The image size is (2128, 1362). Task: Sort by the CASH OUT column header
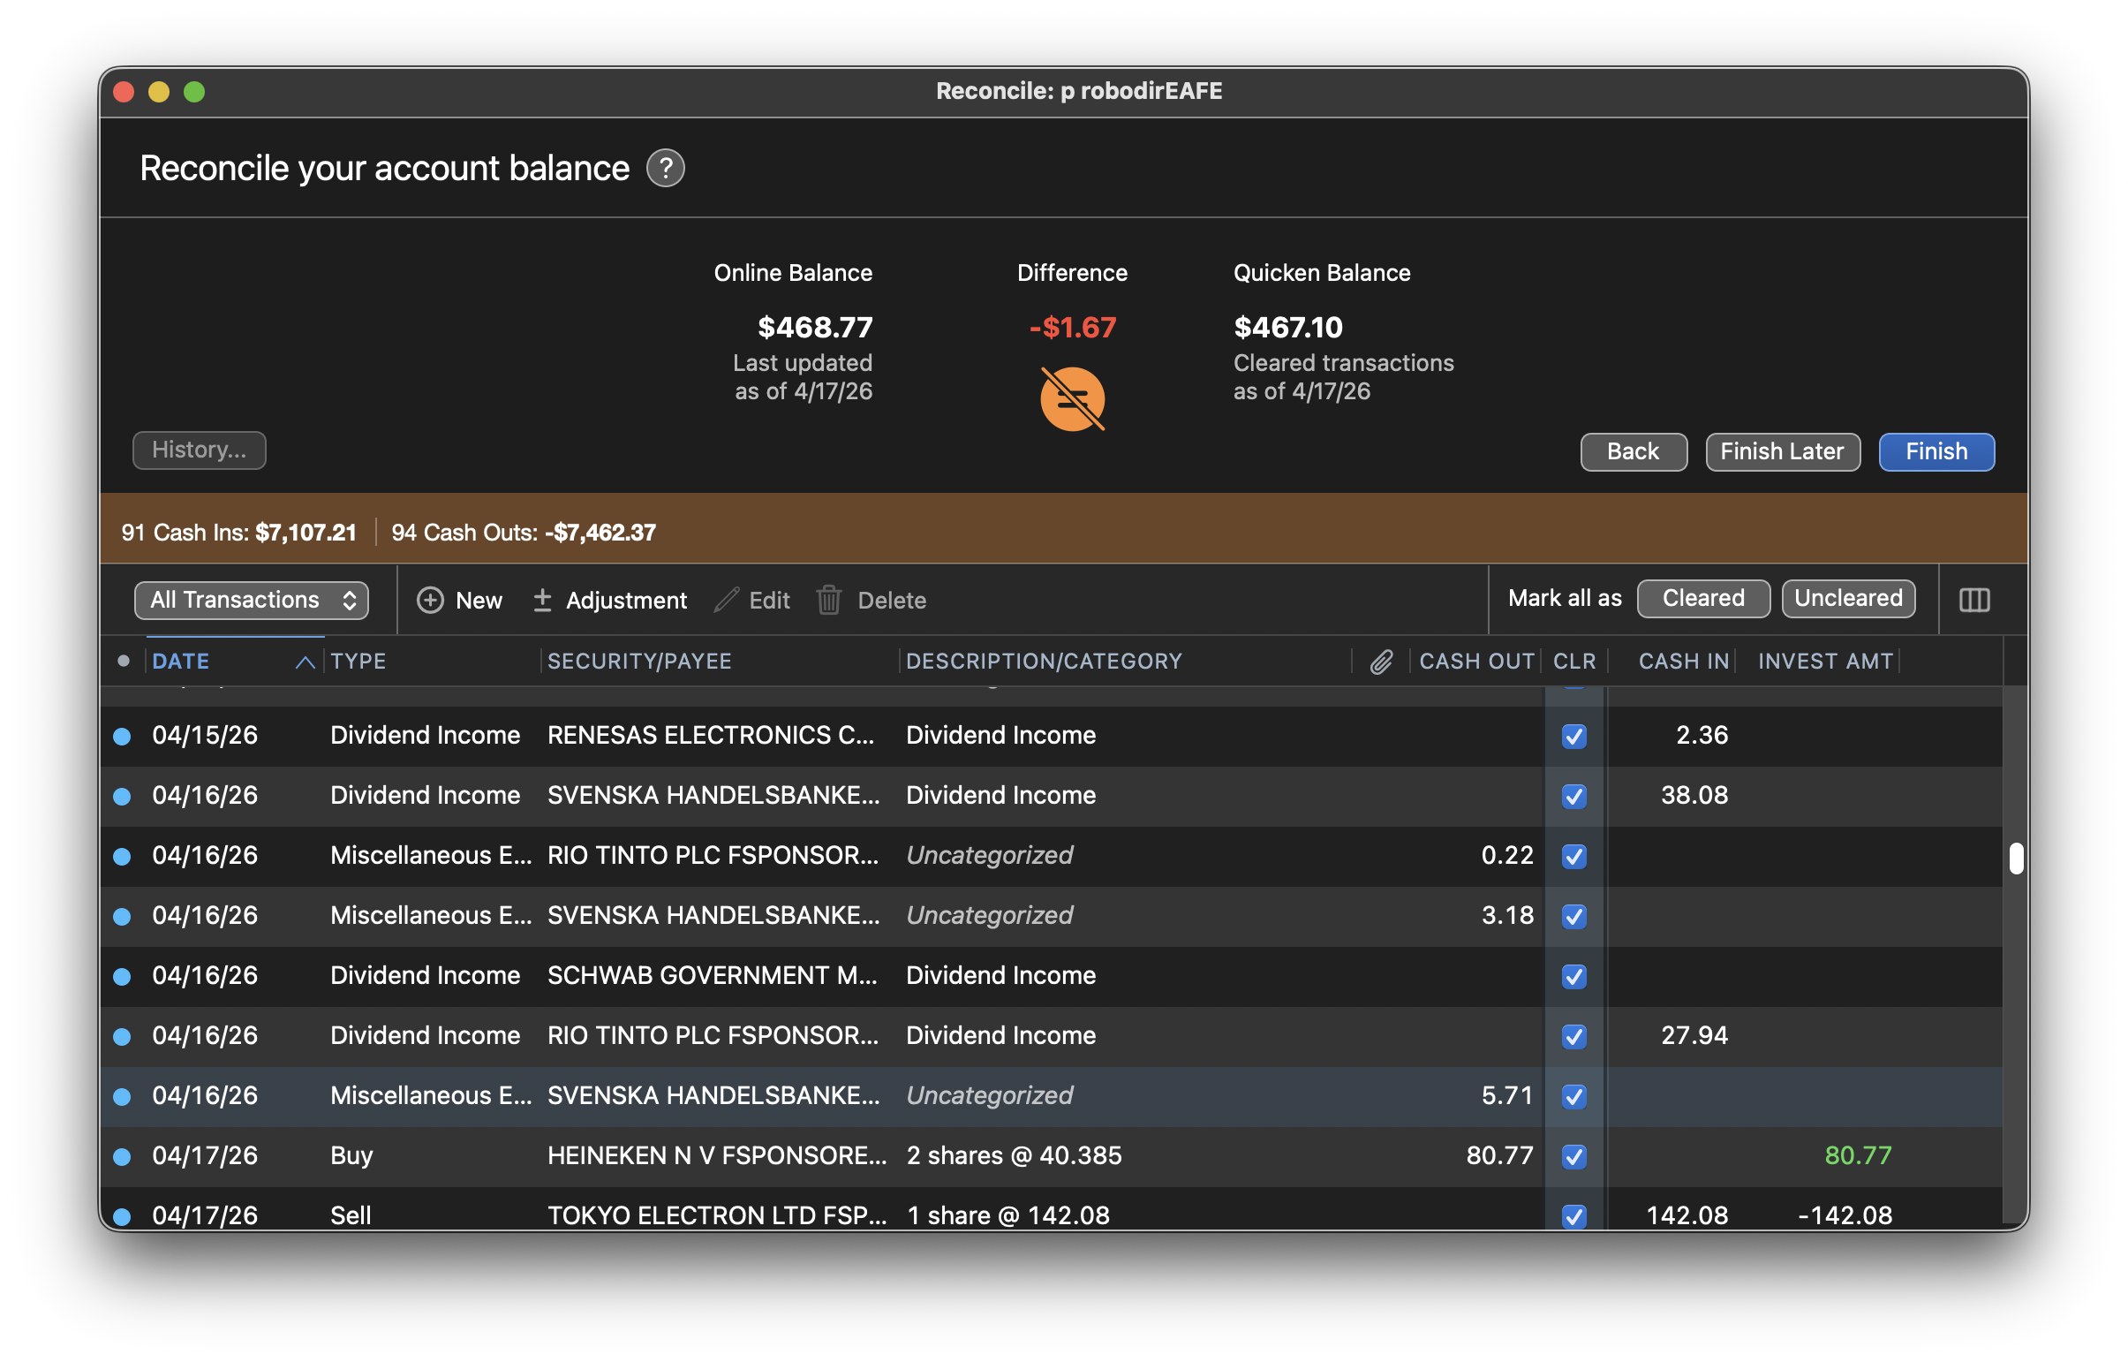1475,662
